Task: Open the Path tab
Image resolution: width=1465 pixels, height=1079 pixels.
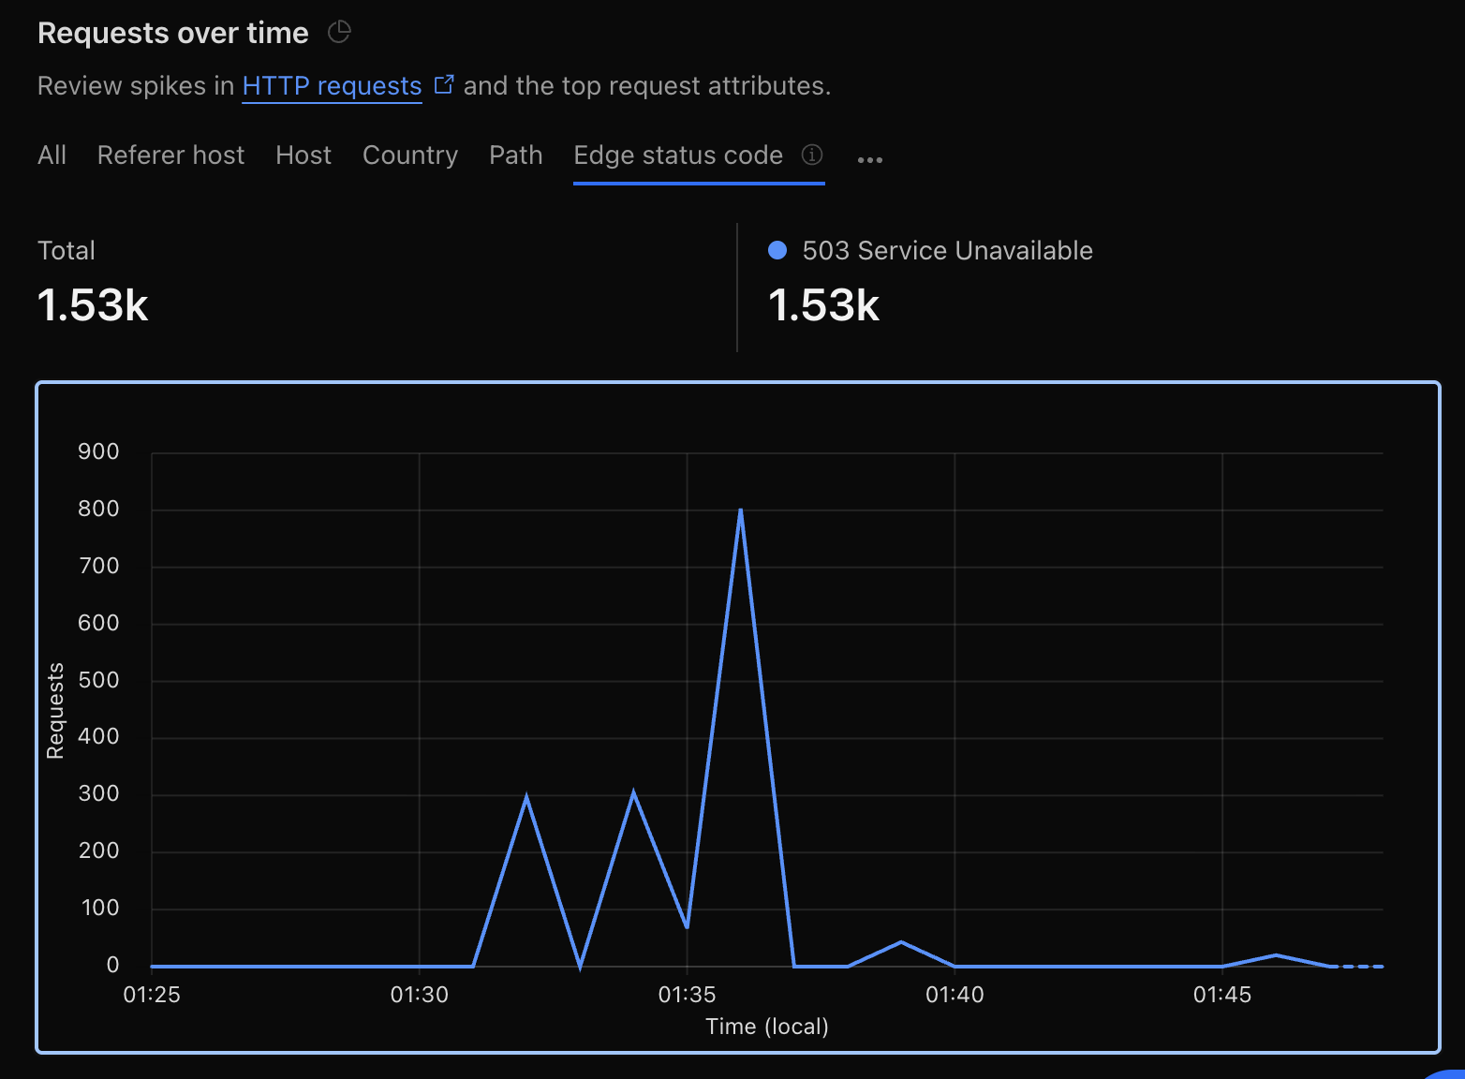Action: [516, 155]
